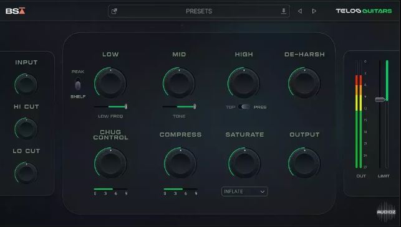Click the OUTPUT knob

point(304,163)
